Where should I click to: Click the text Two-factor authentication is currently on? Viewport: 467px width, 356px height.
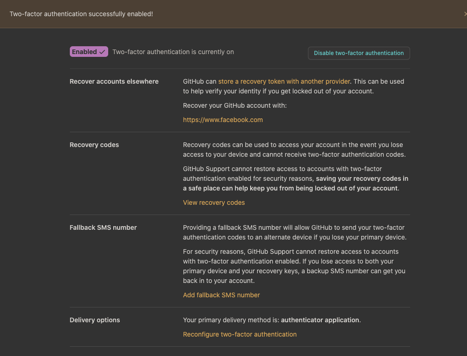coord(173,52)
